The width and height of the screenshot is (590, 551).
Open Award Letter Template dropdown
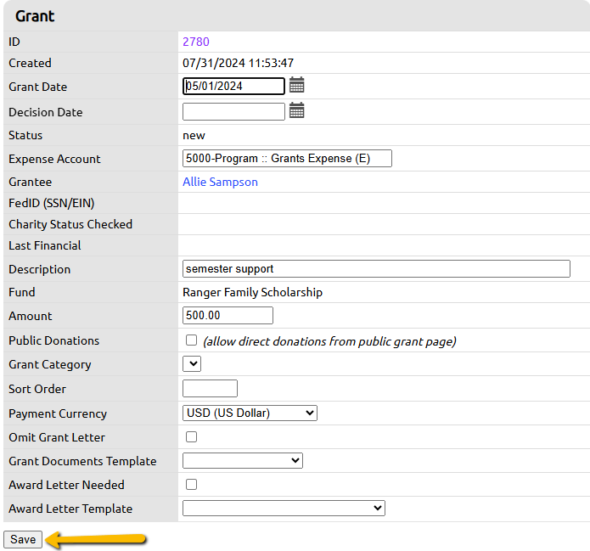[284, 508]
